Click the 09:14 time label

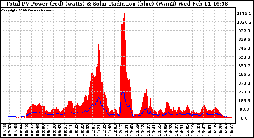(49, 130)
